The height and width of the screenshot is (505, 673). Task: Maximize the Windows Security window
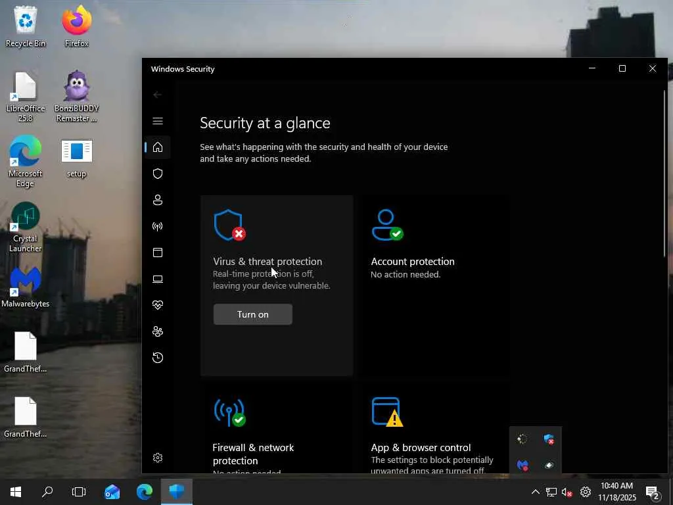(622, 68)
